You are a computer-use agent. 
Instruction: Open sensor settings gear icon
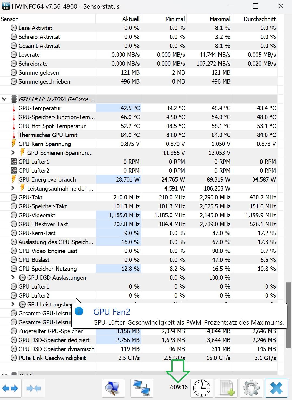coord(251,388)
